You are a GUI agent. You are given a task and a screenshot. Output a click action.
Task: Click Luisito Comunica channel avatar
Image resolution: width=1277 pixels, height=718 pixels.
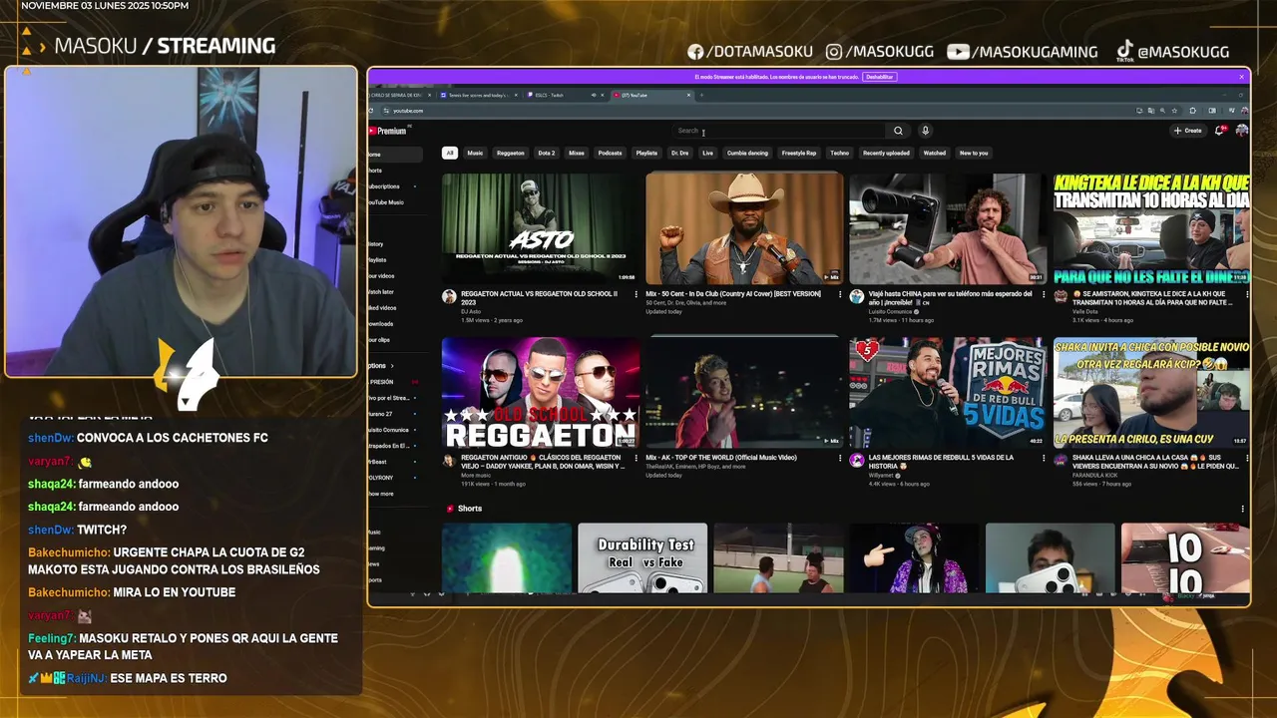pyautogui.click(x=856, y=297)
